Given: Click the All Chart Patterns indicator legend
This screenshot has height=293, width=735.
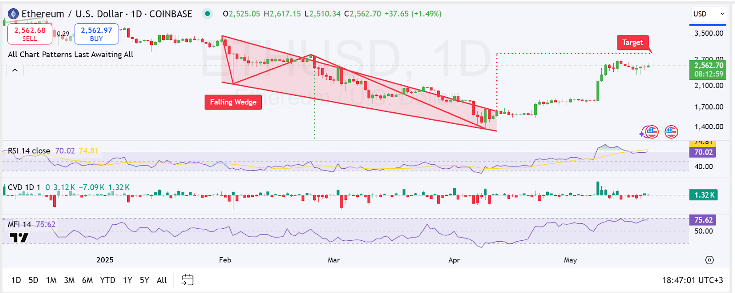Looking at the screenshot, I should [x=70, y=55].
